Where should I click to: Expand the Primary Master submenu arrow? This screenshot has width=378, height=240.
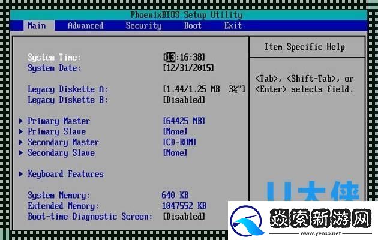click(21, 121)
